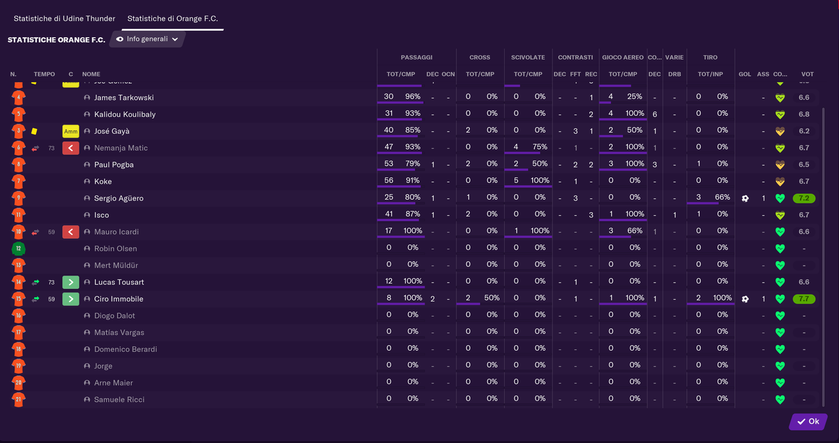Click Sergio Agüero's number 9 shirt icon
Viewport: 839px width, 443px height.
click(x=18, y=198)
